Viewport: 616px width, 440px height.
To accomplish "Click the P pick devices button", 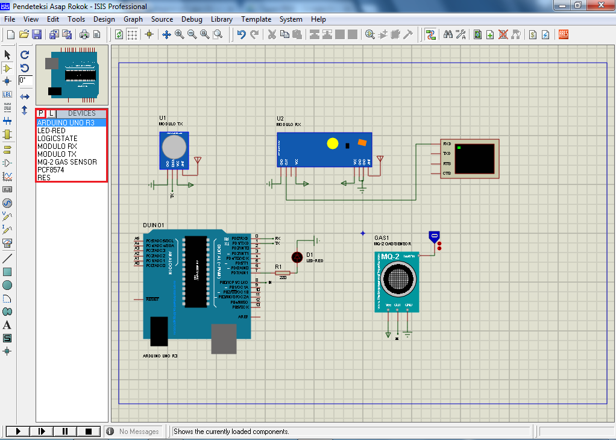I will coord(41,113).
